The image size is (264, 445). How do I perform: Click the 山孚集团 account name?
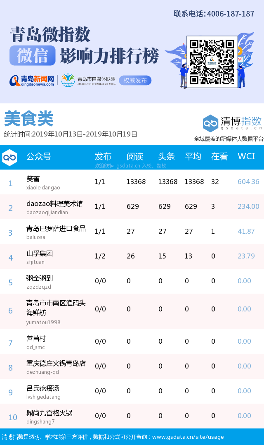[x=40, y=254]
